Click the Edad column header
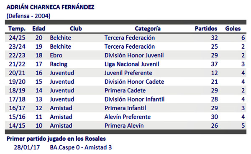 click(39, 29)
